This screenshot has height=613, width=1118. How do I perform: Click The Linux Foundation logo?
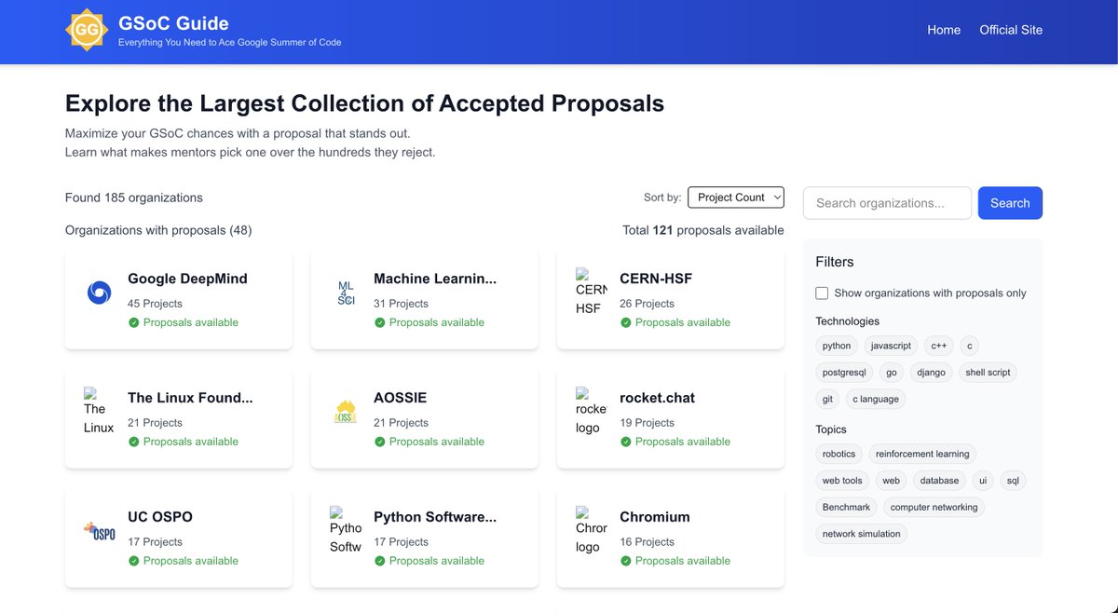point(96,411)
